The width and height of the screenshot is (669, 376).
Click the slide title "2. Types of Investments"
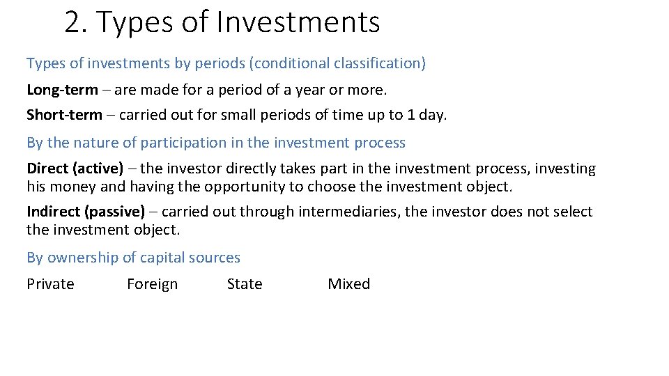click(222, 22)
